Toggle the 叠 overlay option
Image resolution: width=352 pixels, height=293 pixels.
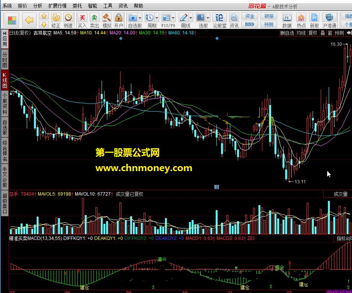click(x=323, y=33)
